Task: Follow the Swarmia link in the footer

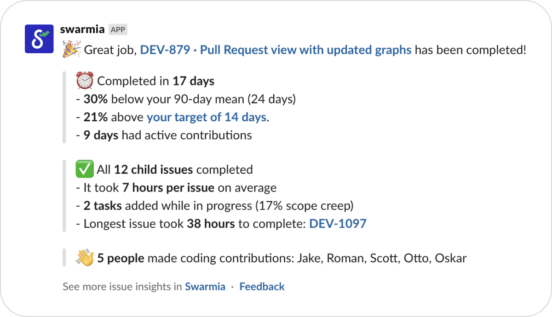Action: pos(205,287)
